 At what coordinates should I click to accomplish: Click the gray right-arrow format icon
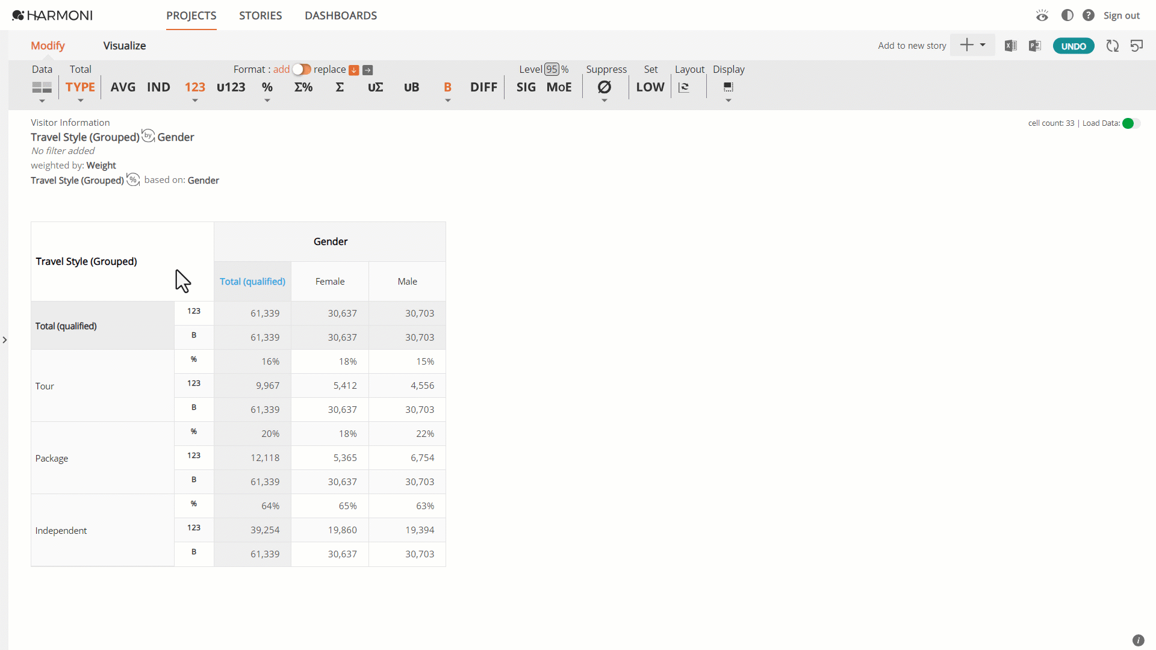(x=368, y=70)
